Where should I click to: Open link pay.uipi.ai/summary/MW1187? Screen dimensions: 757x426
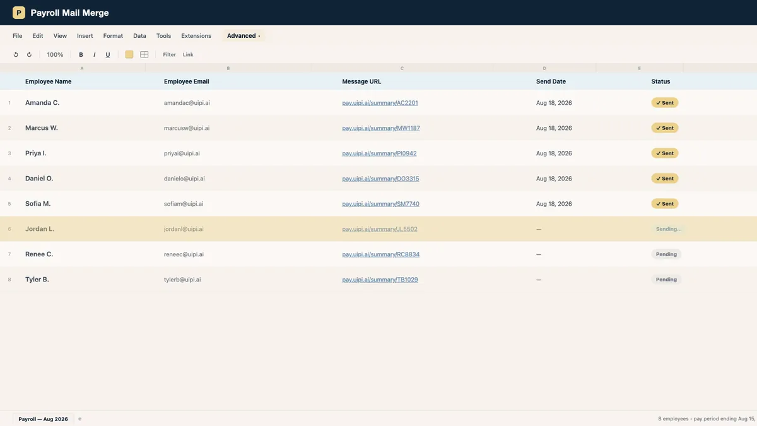click(381, 128)
